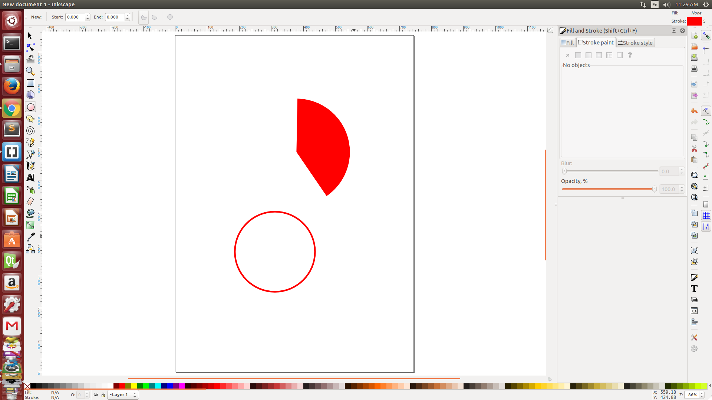Switch to the Fill tab
Image resolution: width=712 pixels, height=400 pixels.
click(x=568, y=43)
